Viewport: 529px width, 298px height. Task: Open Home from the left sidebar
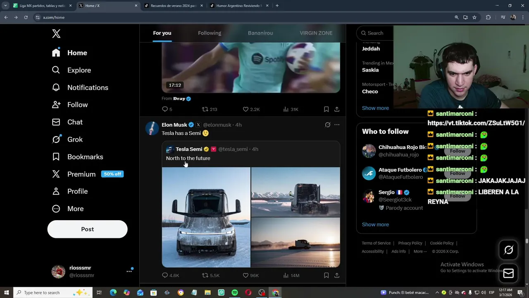pyautogui.click(x=69, y=53)
